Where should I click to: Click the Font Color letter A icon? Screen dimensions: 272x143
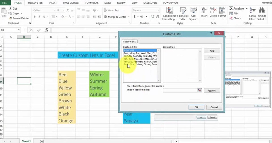point(70,17)
